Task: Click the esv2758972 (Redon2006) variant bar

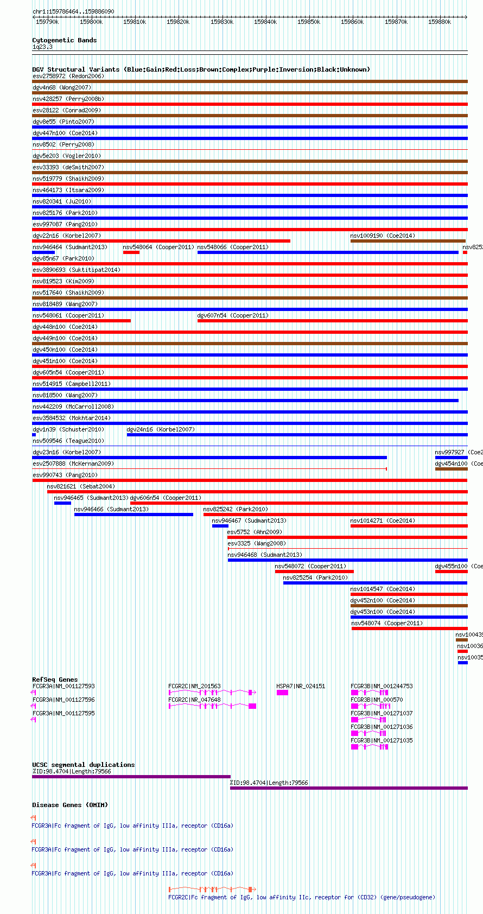Action: tap(250, 81)
